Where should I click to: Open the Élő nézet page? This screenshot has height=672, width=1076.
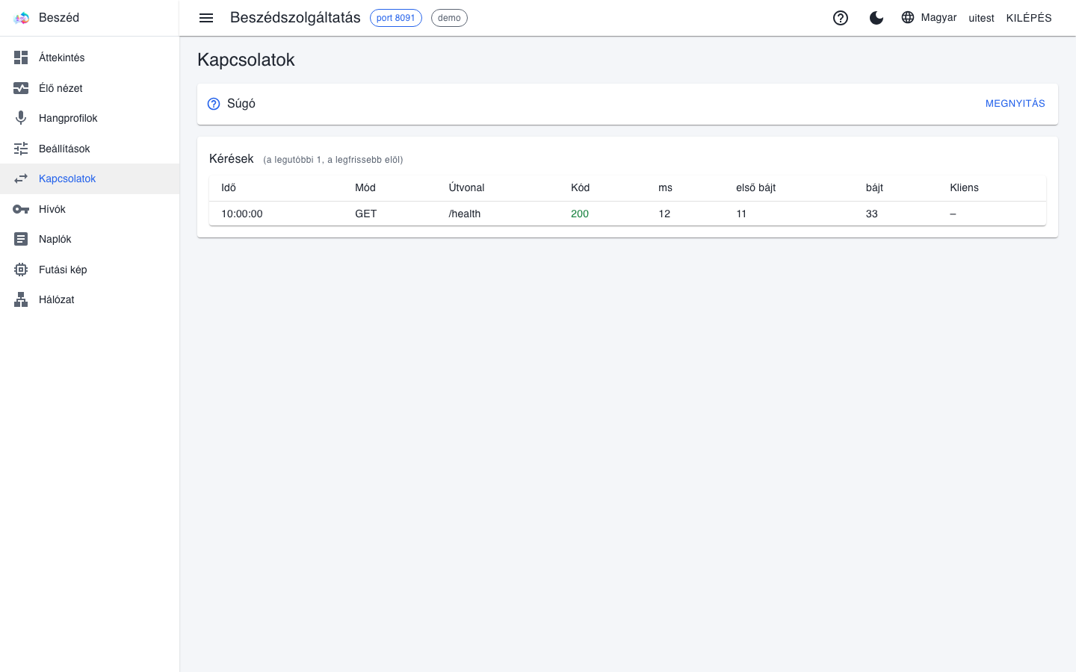pos(90,88)
